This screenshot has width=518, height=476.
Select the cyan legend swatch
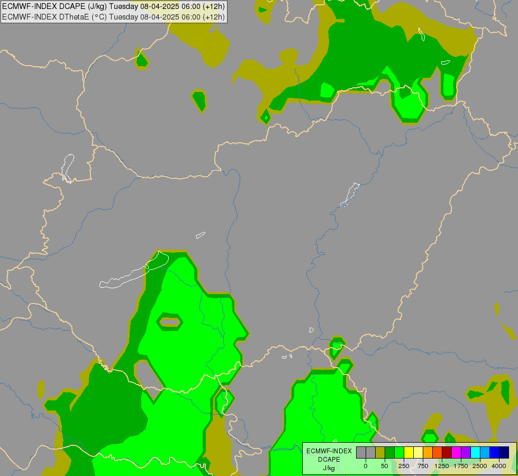[x=475, y=452]
